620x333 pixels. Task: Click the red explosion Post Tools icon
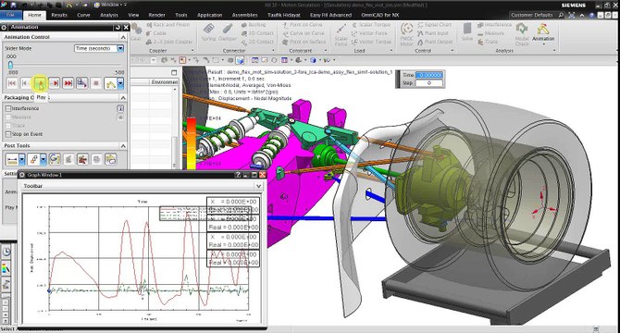82,160
